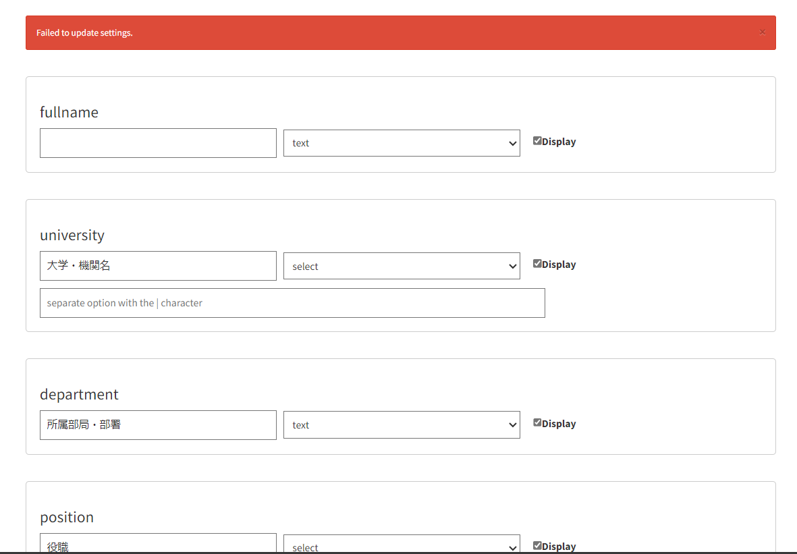The height and width of the screenshot is (554, 797).
Task: Click the position label field '役職'
Action: [x=158, y=545]
